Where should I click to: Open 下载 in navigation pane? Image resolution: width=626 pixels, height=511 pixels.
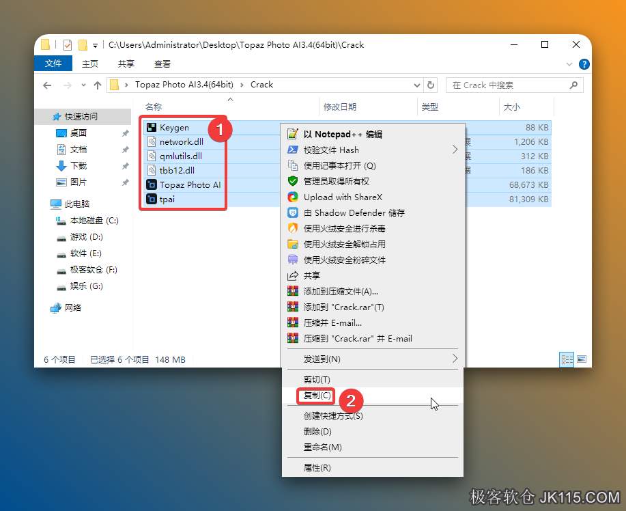tap(79, 166)
